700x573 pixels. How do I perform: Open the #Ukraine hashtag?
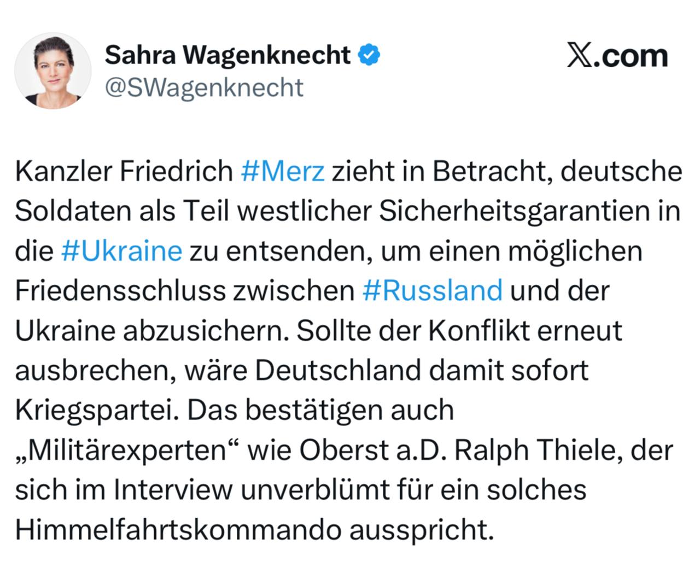pos(121,251)
